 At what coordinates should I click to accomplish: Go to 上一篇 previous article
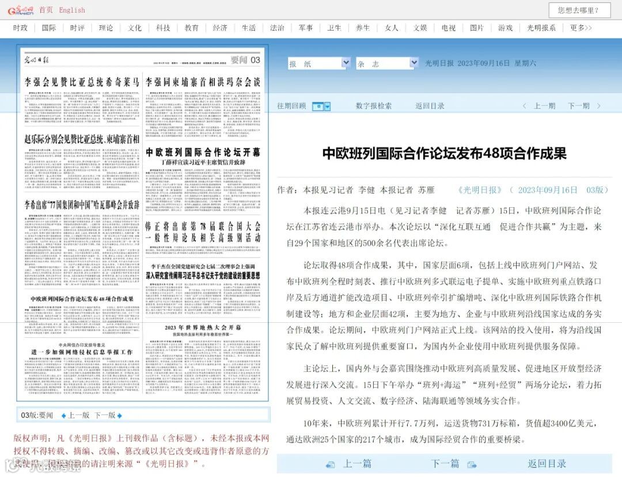[x=357, y=464]
